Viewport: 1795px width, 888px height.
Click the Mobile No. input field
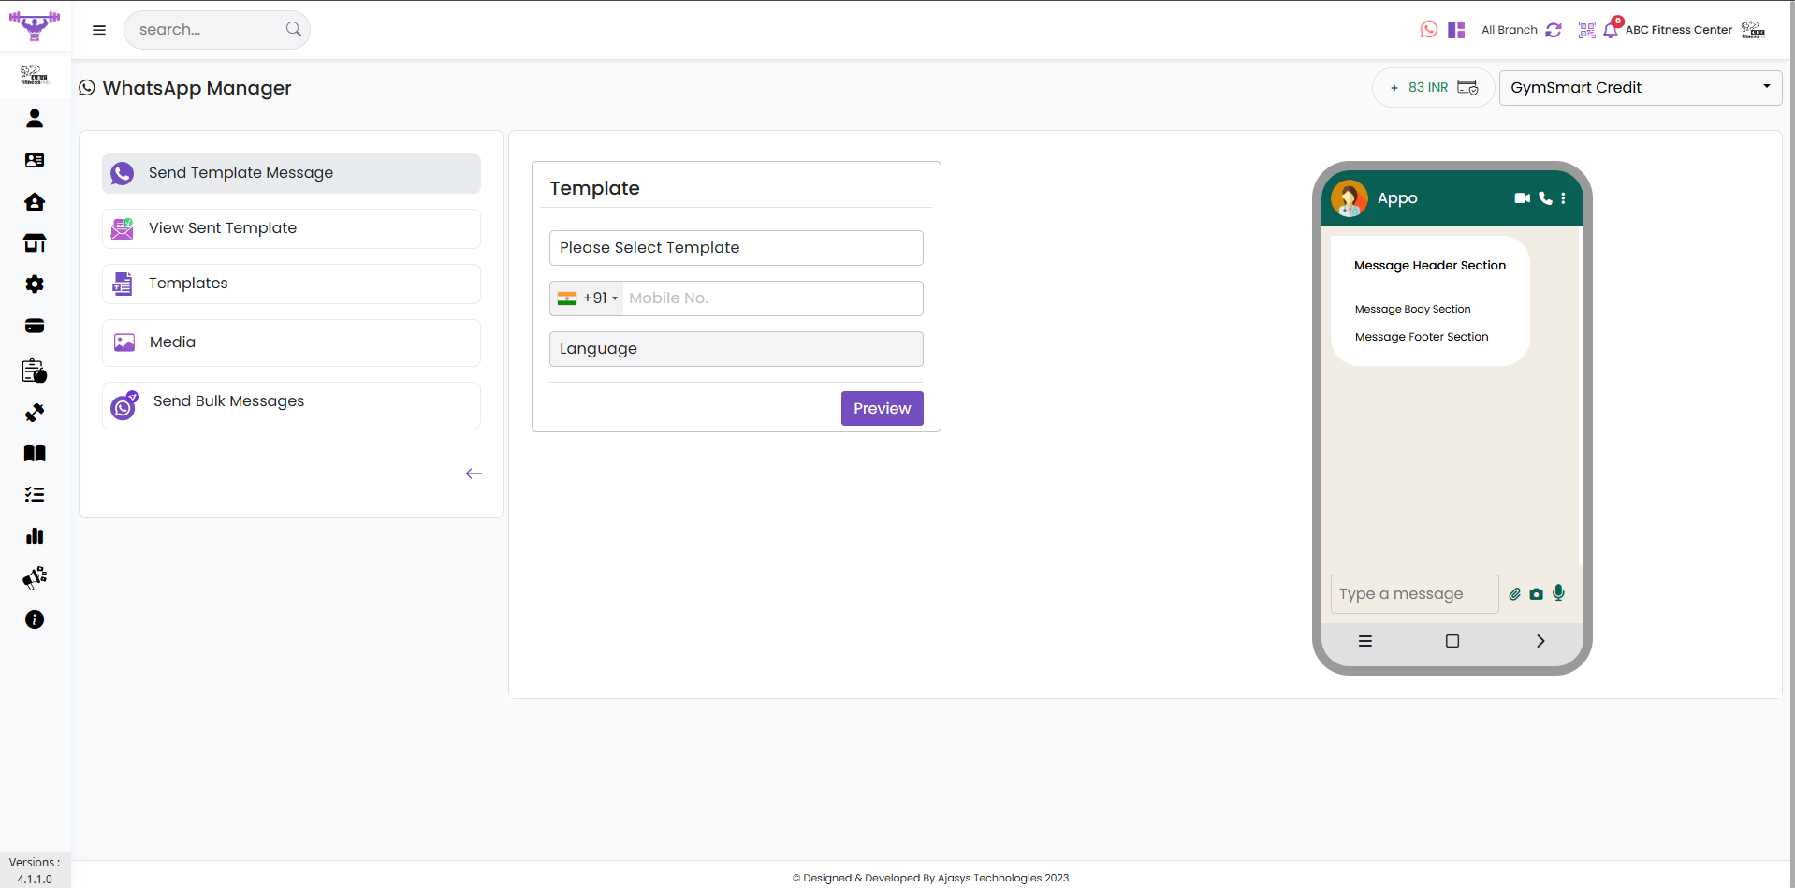point(772,298)
